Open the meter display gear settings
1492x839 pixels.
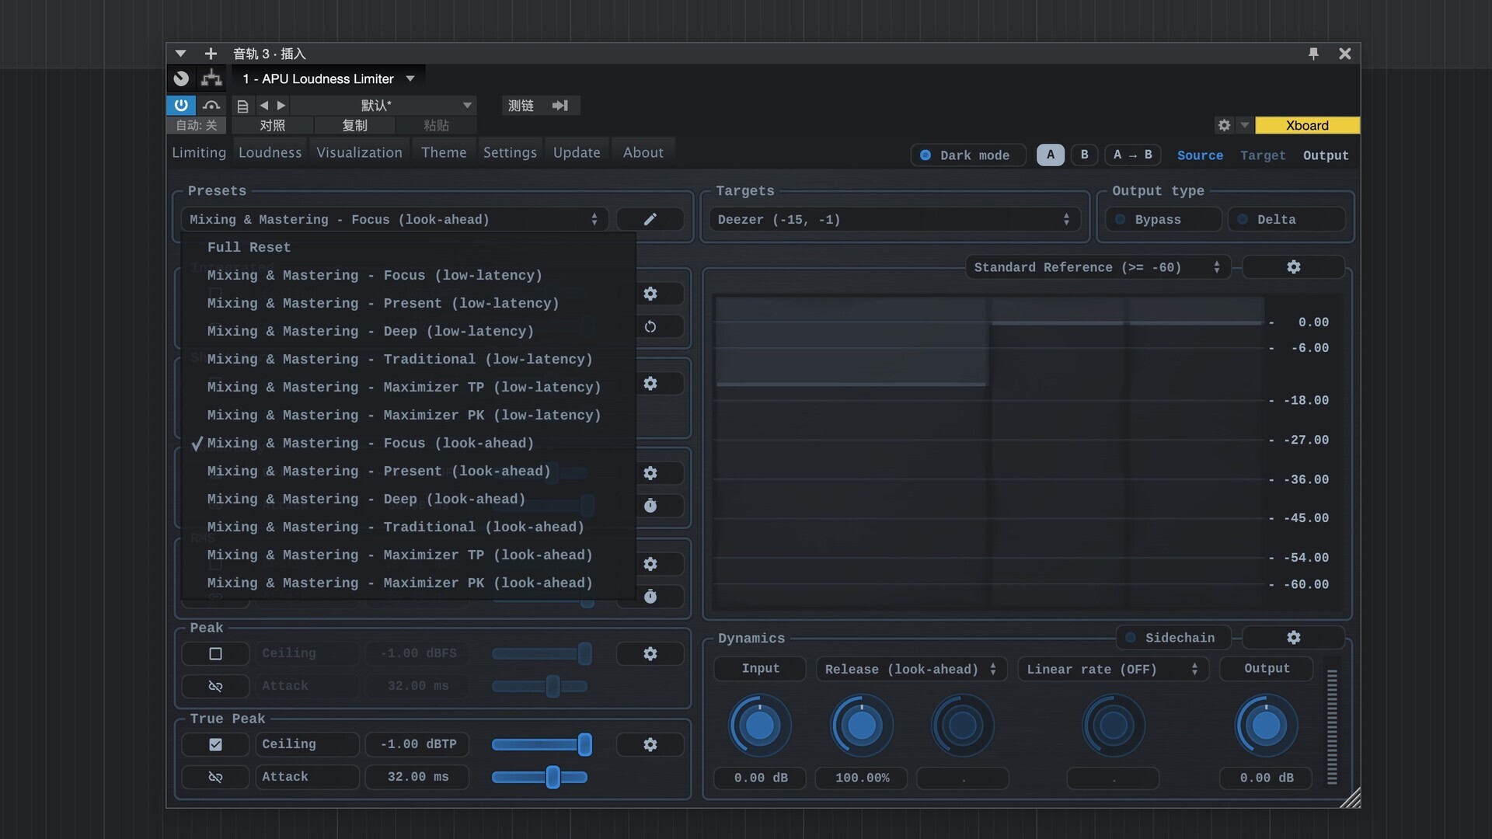tap(1294, 266)
